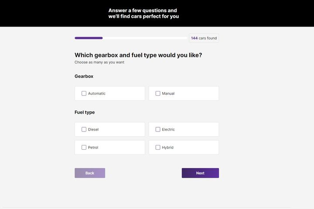Image resolution: width=314 pixels, height=209 pixels.
Task: Click the 'Automatic' option label text
Action: 97,94
